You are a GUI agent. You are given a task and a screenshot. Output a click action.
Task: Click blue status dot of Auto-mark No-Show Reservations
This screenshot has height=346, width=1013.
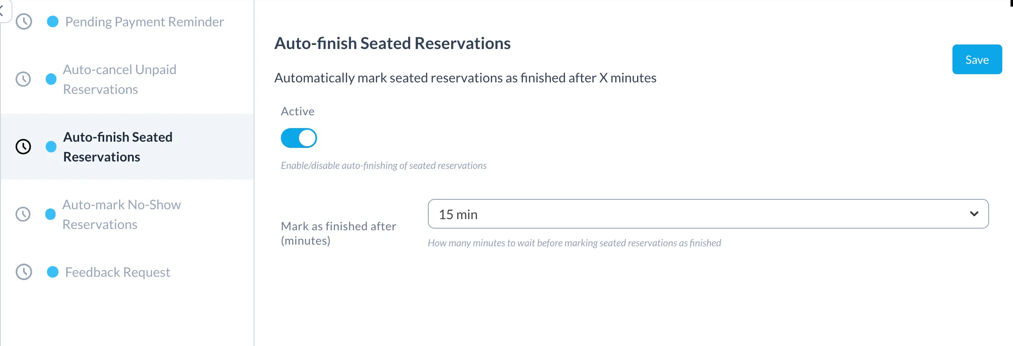pos(50,214)
